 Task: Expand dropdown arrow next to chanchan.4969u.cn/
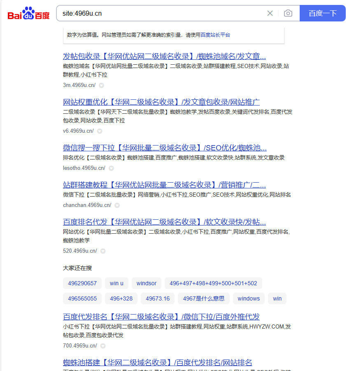pos(117,205)
